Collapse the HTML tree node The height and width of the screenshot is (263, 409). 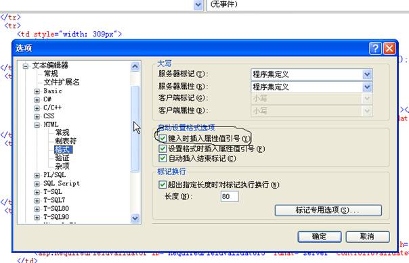coord(37,125)
